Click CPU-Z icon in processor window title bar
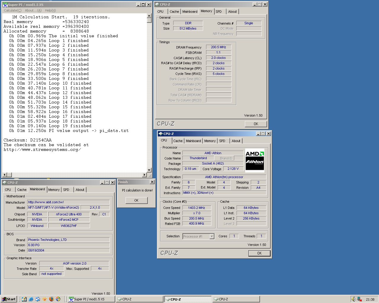Screen dimensions: 379x303 tap(161, 134)
